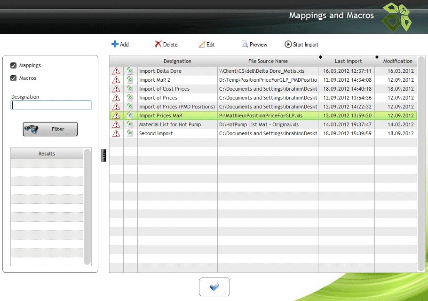Click the Results list vertical scrollbar
The height and width of the screenshot is (301, 428).
[x=87, y=207]
